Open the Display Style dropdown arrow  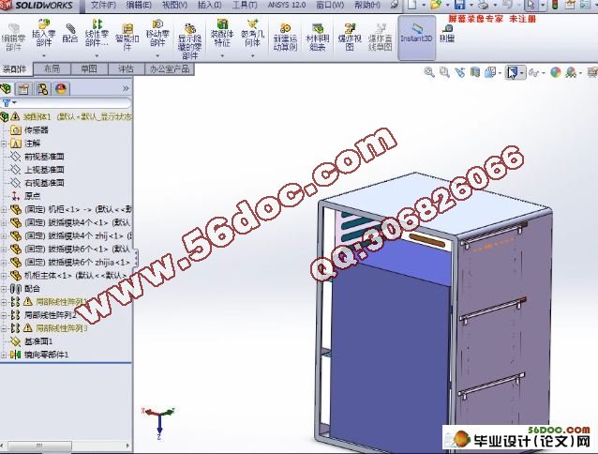522,72
